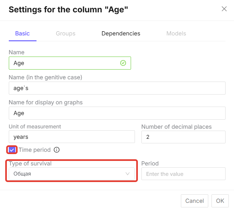Focus the genitive case name field
Viewport: 234px width, 209px height.
pyautogui.click(x=117, y=88)
